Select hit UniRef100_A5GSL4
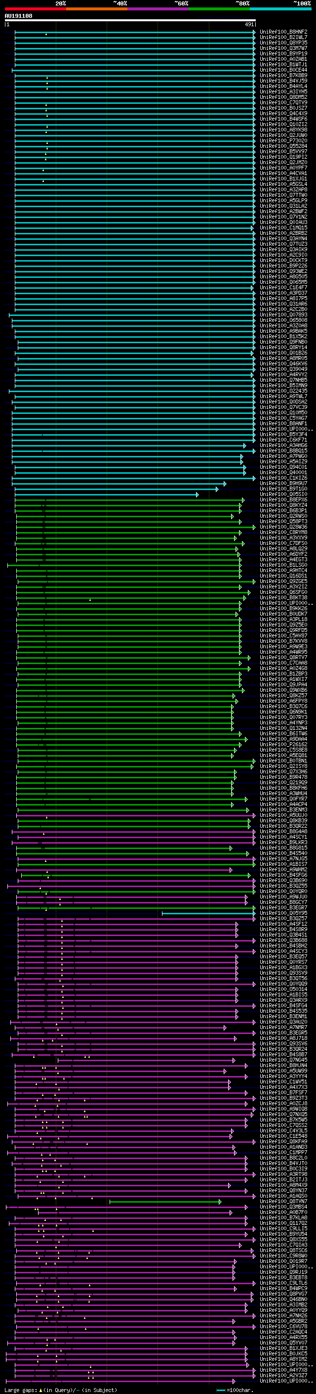316x1394 pixels. click(x=283, y=184)
